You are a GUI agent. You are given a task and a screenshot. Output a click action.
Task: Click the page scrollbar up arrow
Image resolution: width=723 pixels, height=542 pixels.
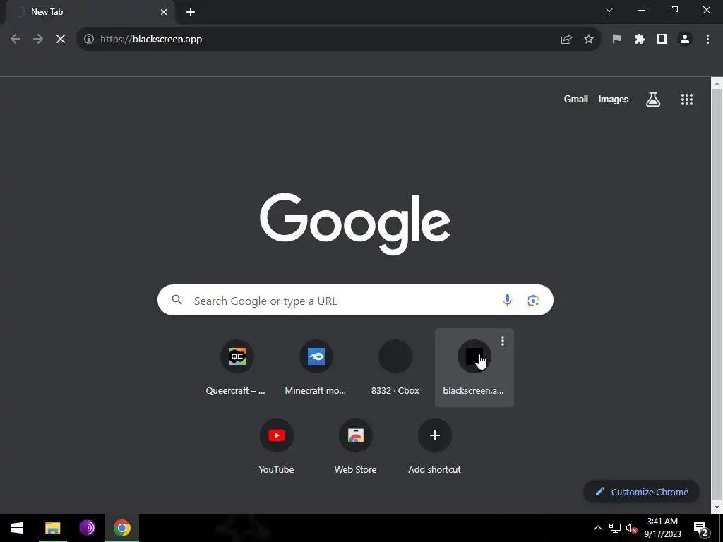point(717,83)
